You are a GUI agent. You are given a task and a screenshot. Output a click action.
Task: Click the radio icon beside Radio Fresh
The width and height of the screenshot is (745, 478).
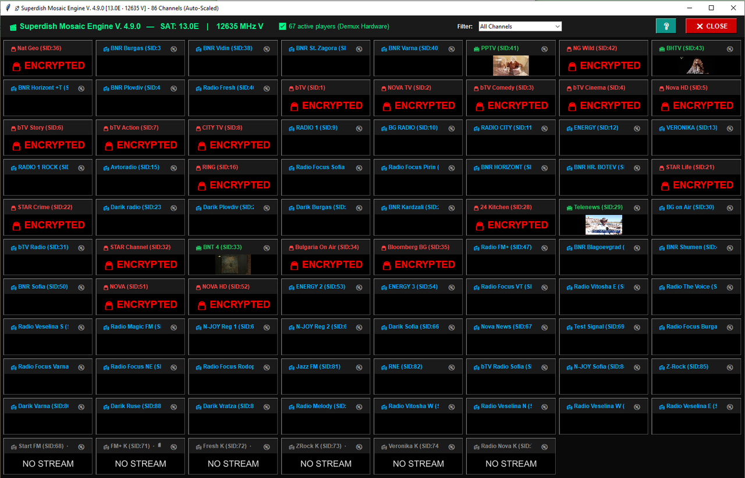[198, 88]
